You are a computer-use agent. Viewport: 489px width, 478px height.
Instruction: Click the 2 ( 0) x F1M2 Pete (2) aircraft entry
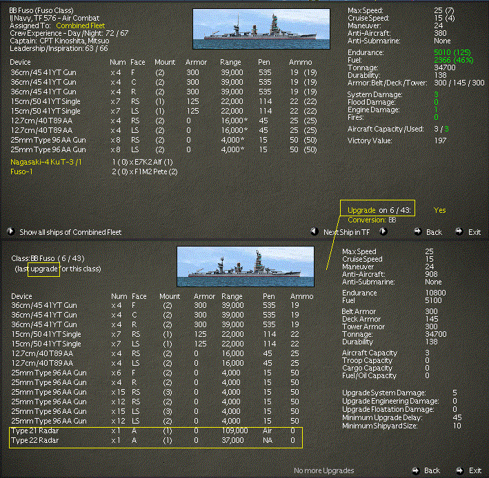point(145,172)
